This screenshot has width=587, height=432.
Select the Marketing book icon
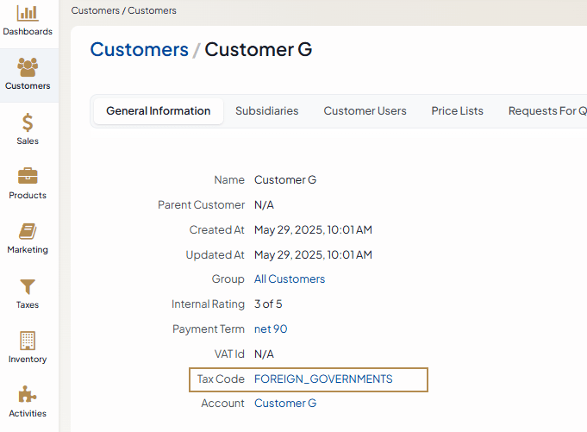click(28, 231)
